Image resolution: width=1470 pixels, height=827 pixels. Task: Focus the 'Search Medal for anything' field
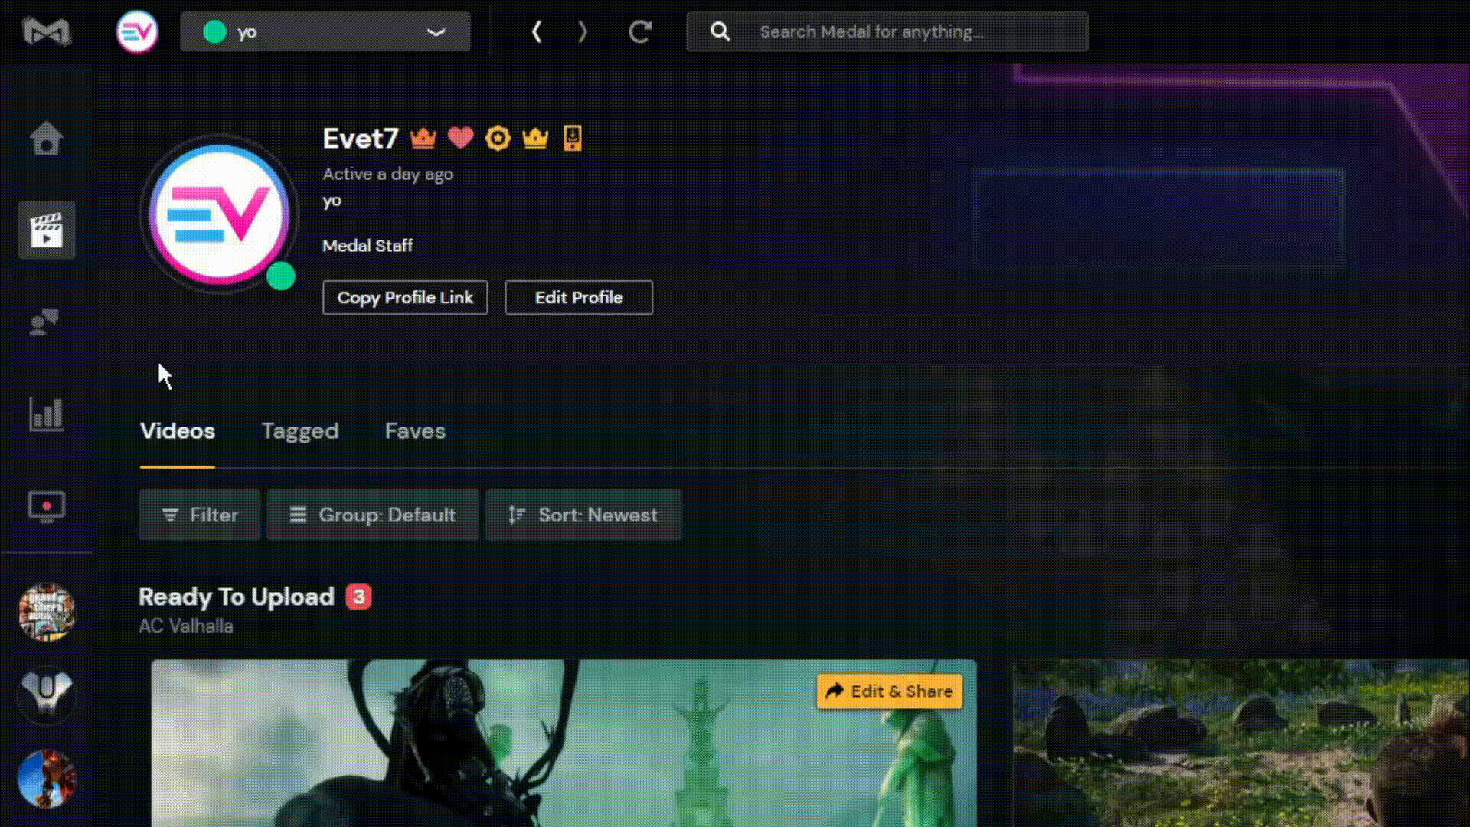[x=887, y=31]
